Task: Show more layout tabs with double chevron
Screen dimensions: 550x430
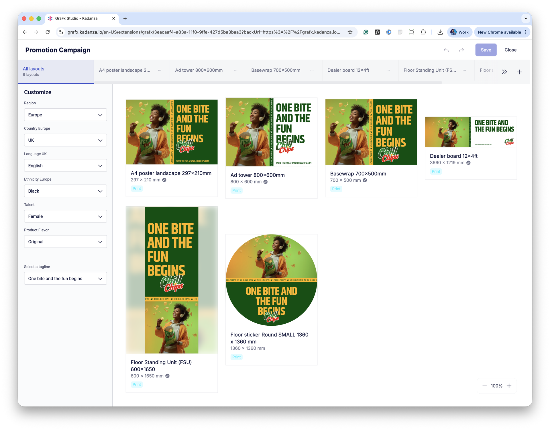Action: coord(504,72)
